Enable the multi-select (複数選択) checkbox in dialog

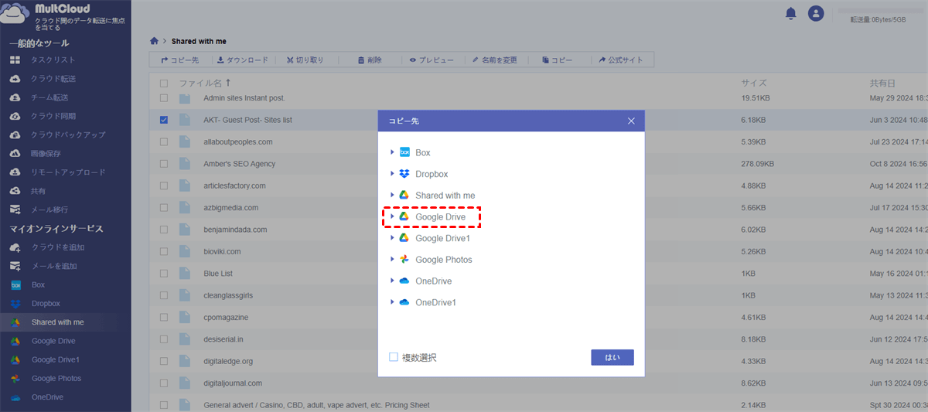(x=394, y=357)
